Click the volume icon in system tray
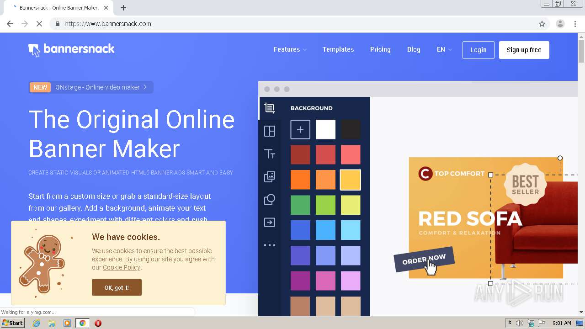585x329 pixels. point(520,323)
